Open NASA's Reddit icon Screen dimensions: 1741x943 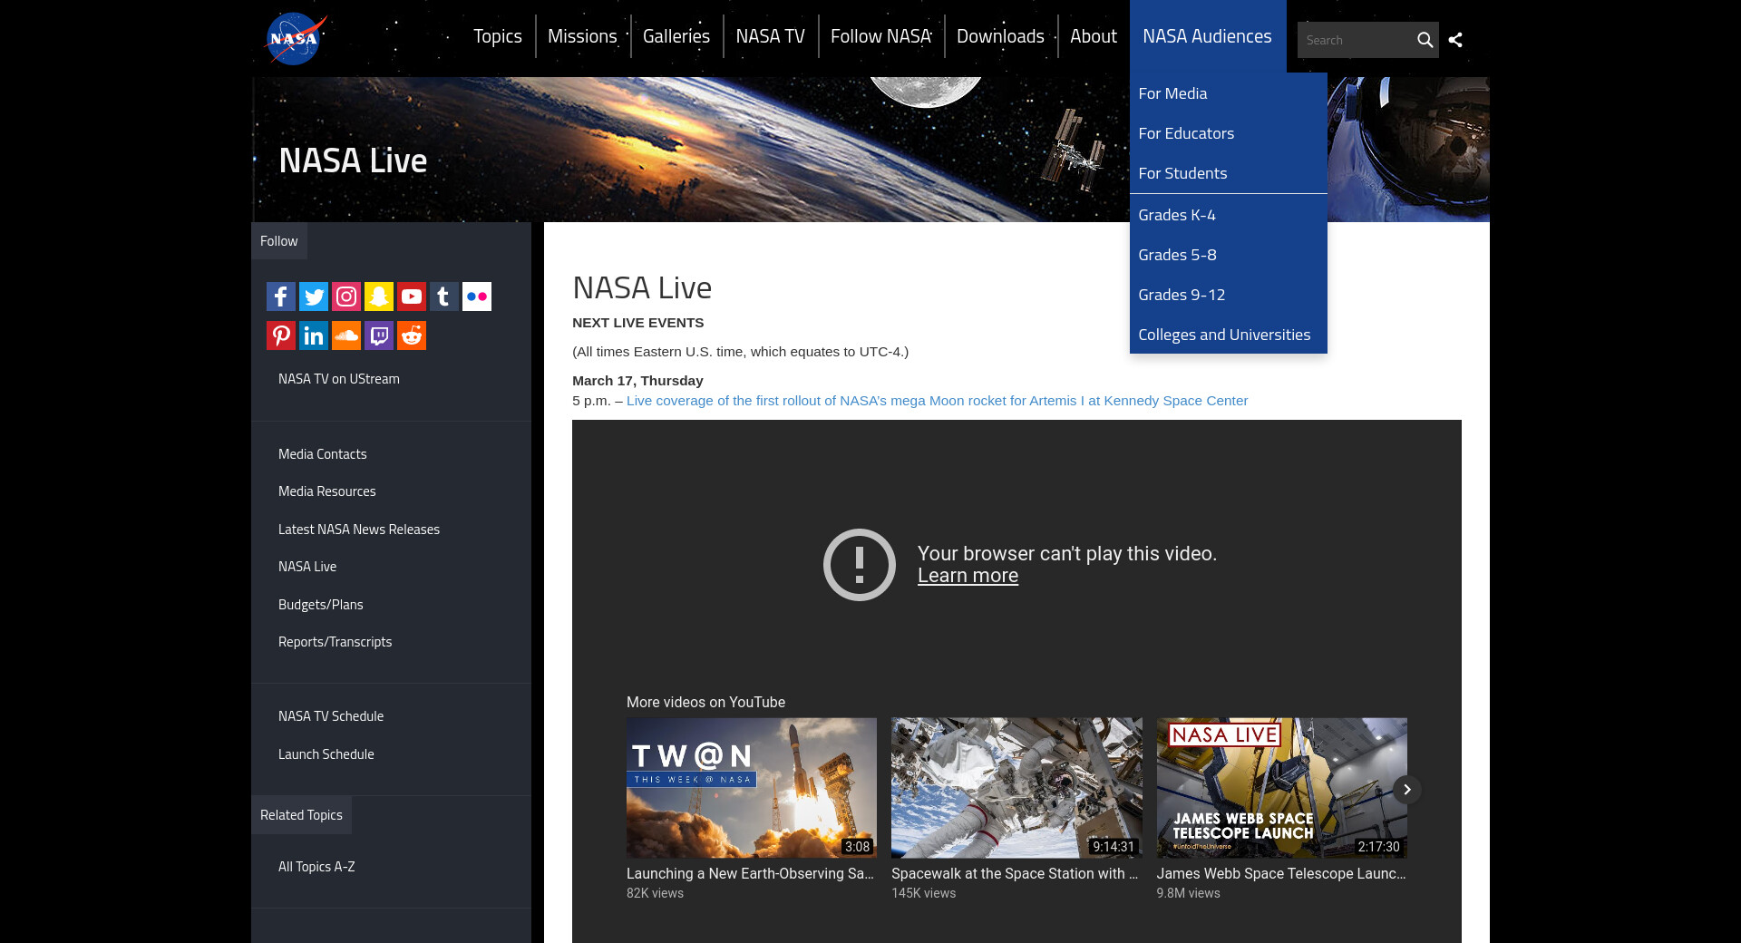click(412, 335)
